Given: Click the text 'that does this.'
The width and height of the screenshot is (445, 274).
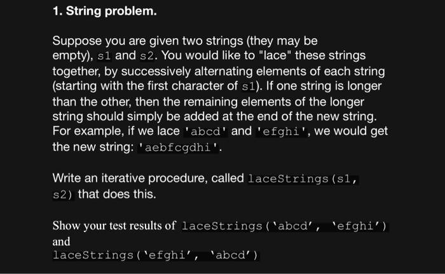Looking at the screenshot, I should [117, 195].
